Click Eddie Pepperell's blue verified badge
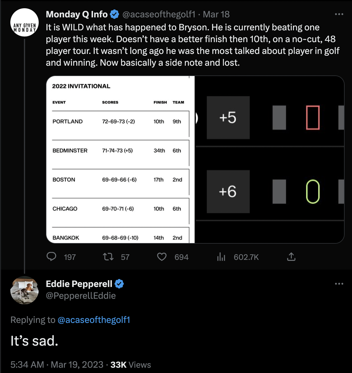Image resolution: width=352 pixels, height=373 pixels. 119,284
